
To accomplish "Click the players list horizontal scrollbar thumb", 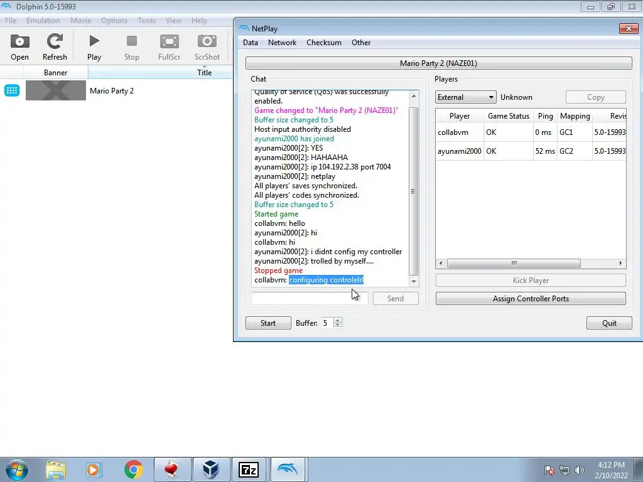I will [514, 263].
